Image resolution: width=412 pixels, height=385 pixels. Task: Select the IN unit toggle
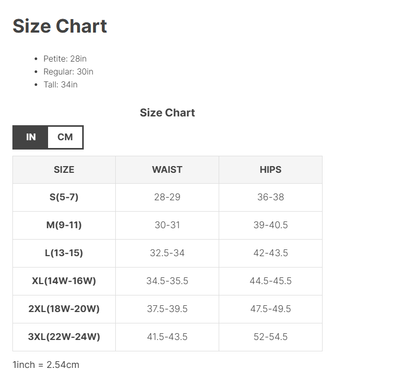[x=31, y=137]
